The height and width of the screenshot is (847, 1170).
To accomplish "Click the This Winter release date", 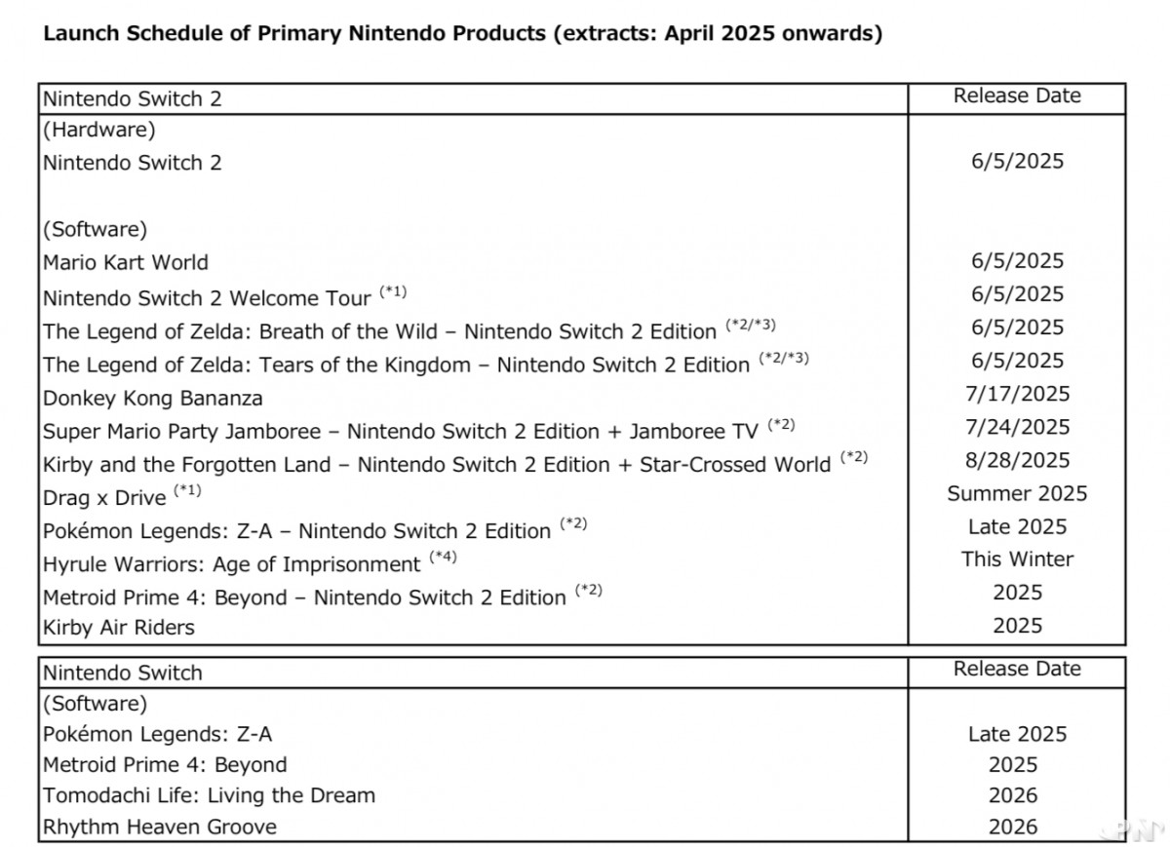I will 1017,559.
